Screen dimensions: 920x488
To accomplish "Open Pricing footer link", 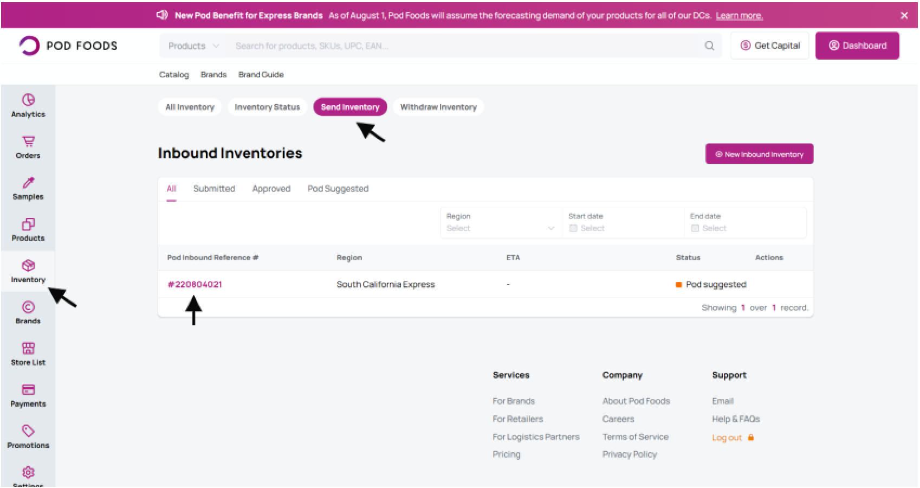I will point(506,454).
